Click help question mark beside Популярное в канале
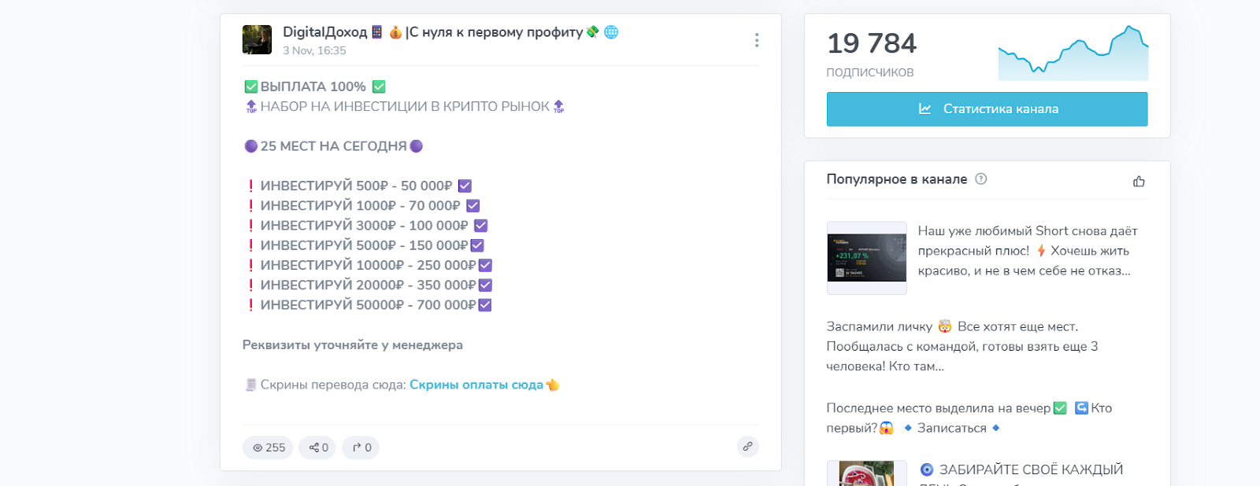Image resolution: width=1260 pixels, height=486 pixels. (980, 179)
